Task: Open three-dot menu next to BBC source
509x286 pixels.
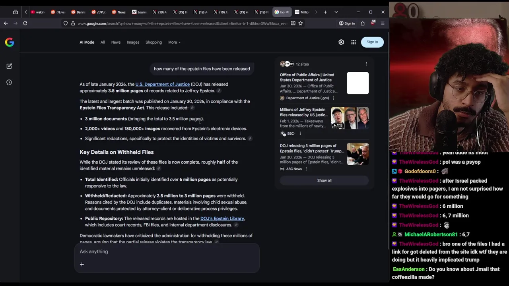Action: pos(300,133)
